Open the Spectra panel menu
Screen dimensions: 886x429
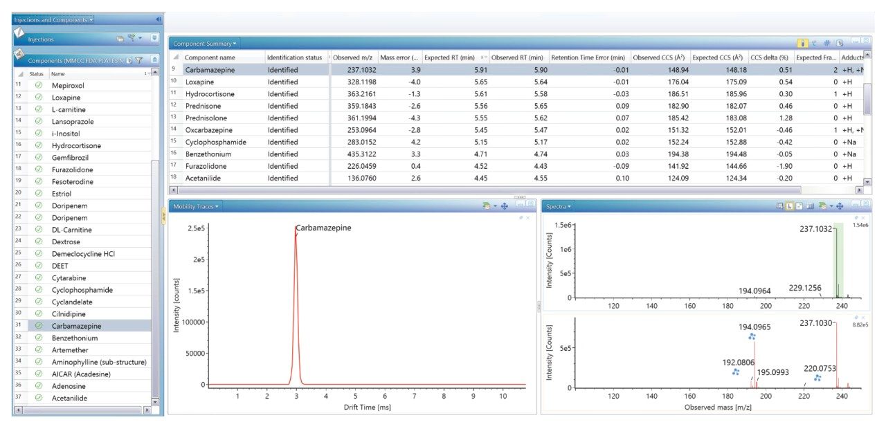557,206
